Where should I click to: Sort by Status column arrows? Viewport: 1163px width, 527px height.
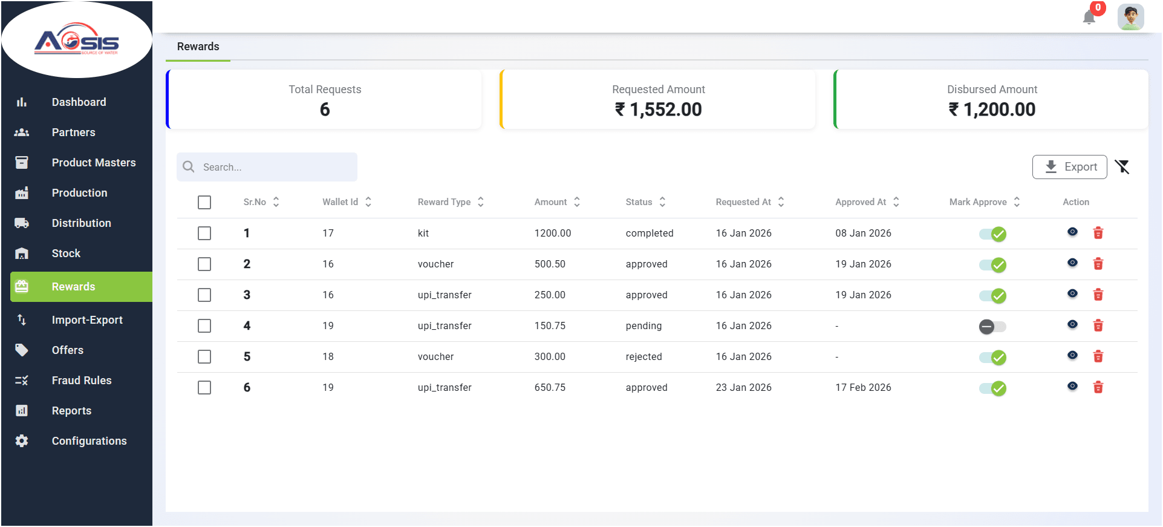[x=662, y=202]
